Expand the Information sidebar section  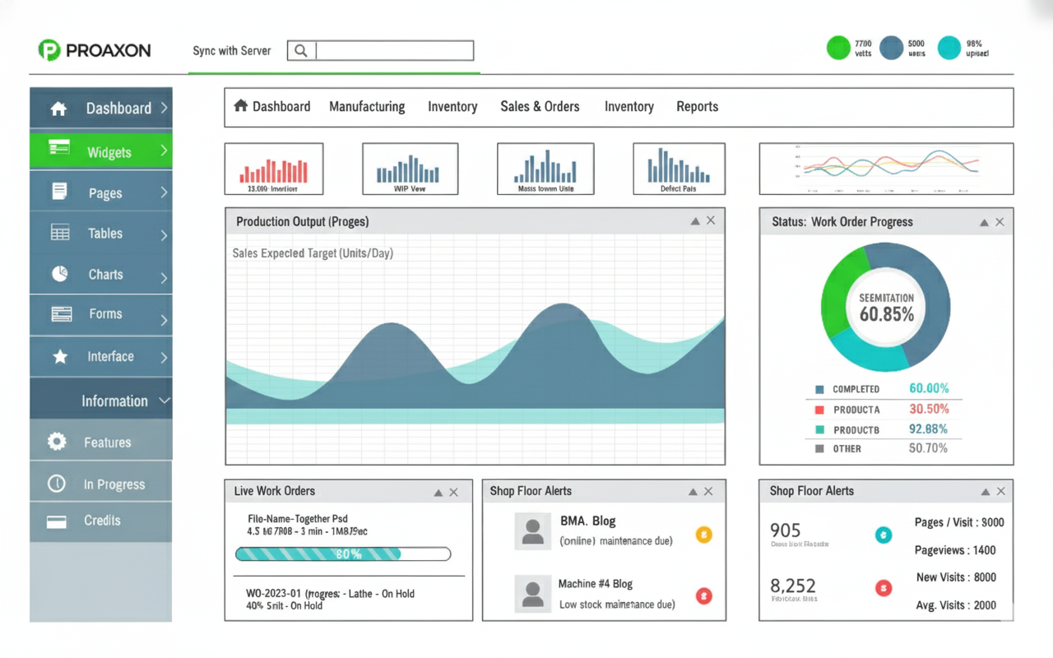pyautogui.click(x=164, y=401)
